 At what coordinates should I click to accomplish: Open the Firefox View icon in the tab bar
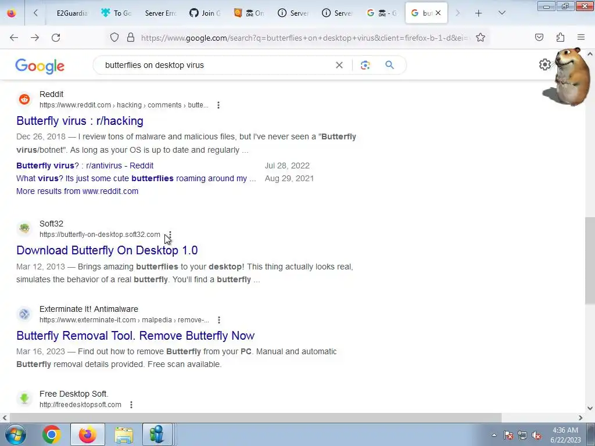point(12,13)
